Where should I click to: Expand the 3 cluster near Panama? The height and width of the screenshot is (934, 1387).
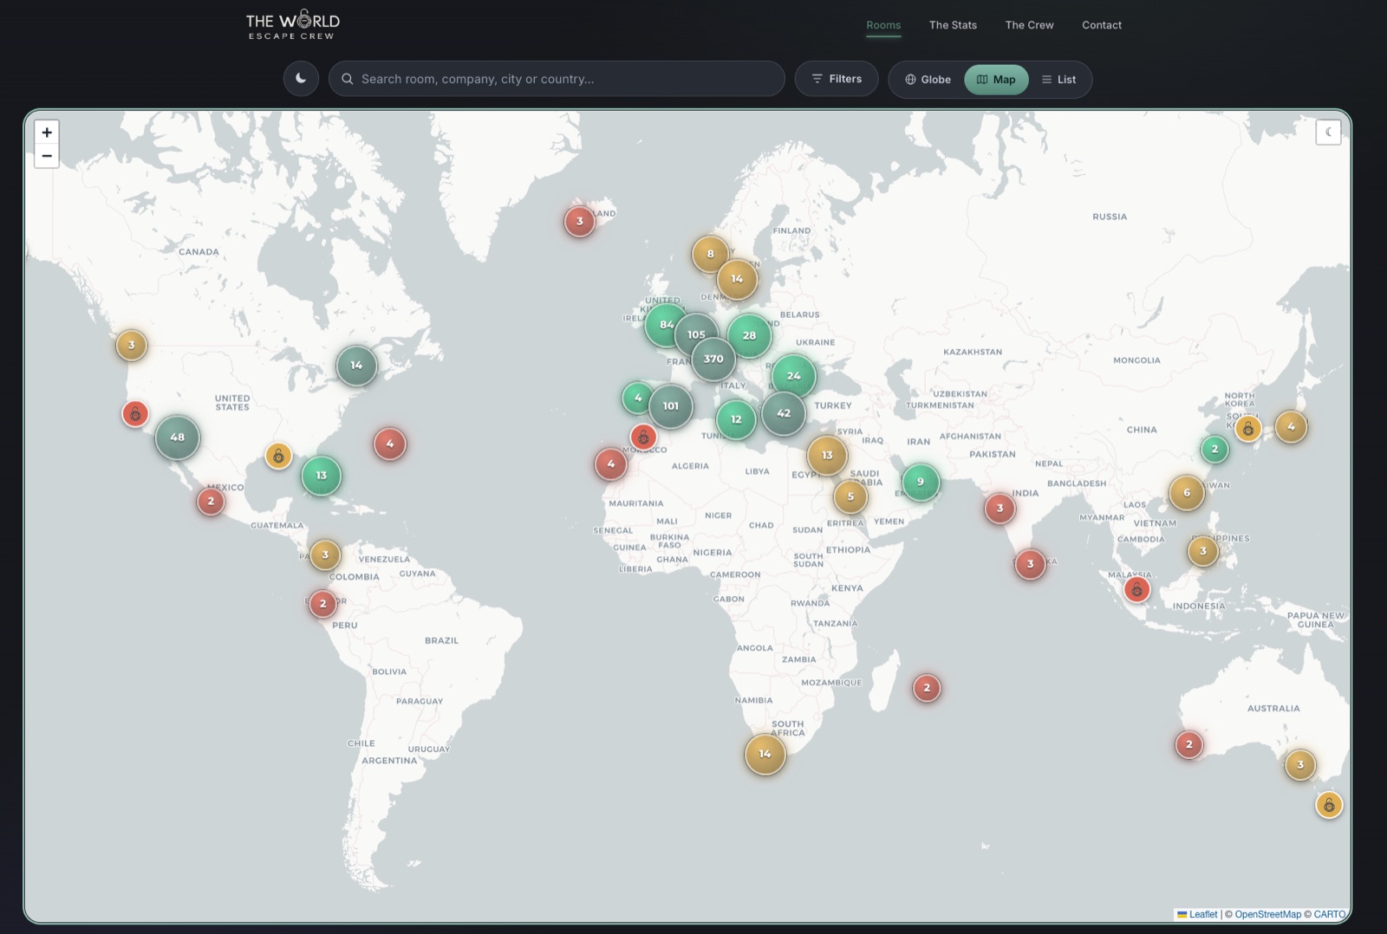(x=325, y=555)
